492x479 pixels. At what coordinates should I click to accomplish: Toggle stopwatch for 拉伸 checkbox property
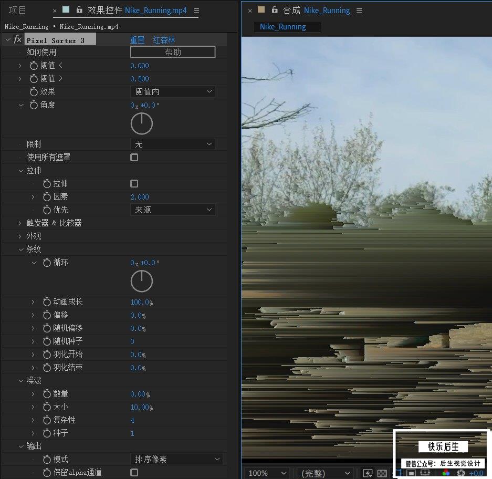pyautogui.click(x=47, y=184)
